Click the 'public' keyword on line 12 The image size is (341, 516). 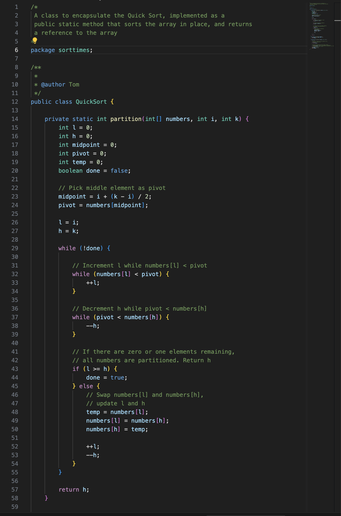click(41, 102)
